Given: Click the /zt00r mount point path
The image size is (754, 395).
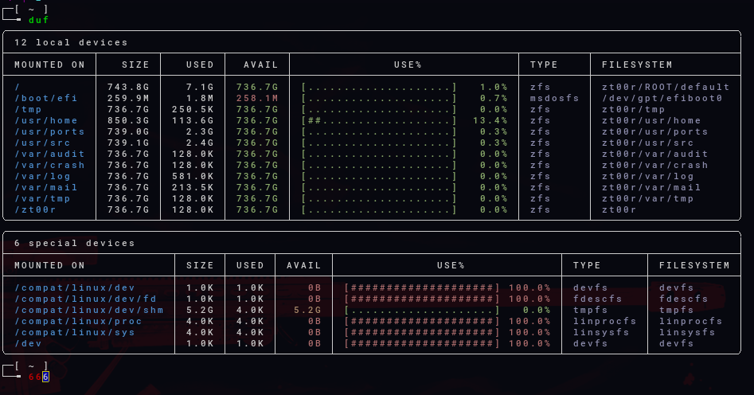Looking at the screenshot, I should coord(35,209).
